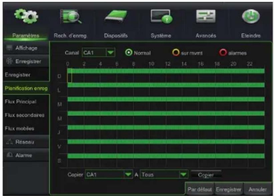Screen dimensions: 274x196
Task: Open the Paramètres gears icon
Action: click(x=26, y=16)
